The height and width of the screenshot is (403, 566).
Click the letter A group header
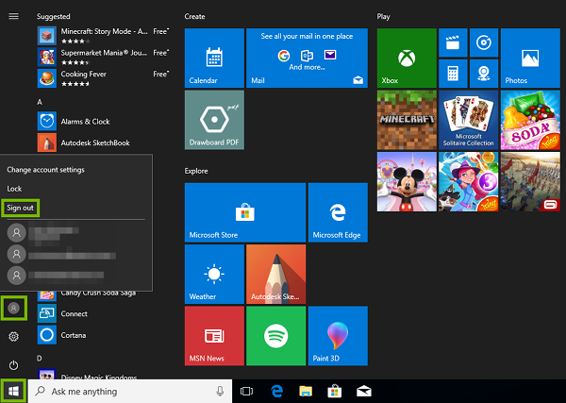pyautogui.click(x=40, y=102)
